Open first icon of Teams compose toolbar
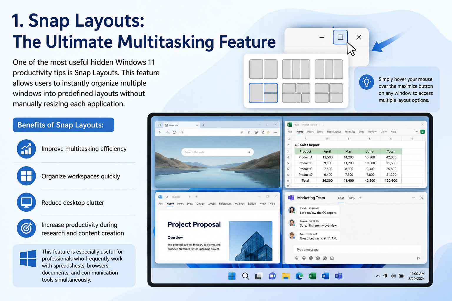Image resolution: width=452 pixels, height=301 pixels. (297, 258)
